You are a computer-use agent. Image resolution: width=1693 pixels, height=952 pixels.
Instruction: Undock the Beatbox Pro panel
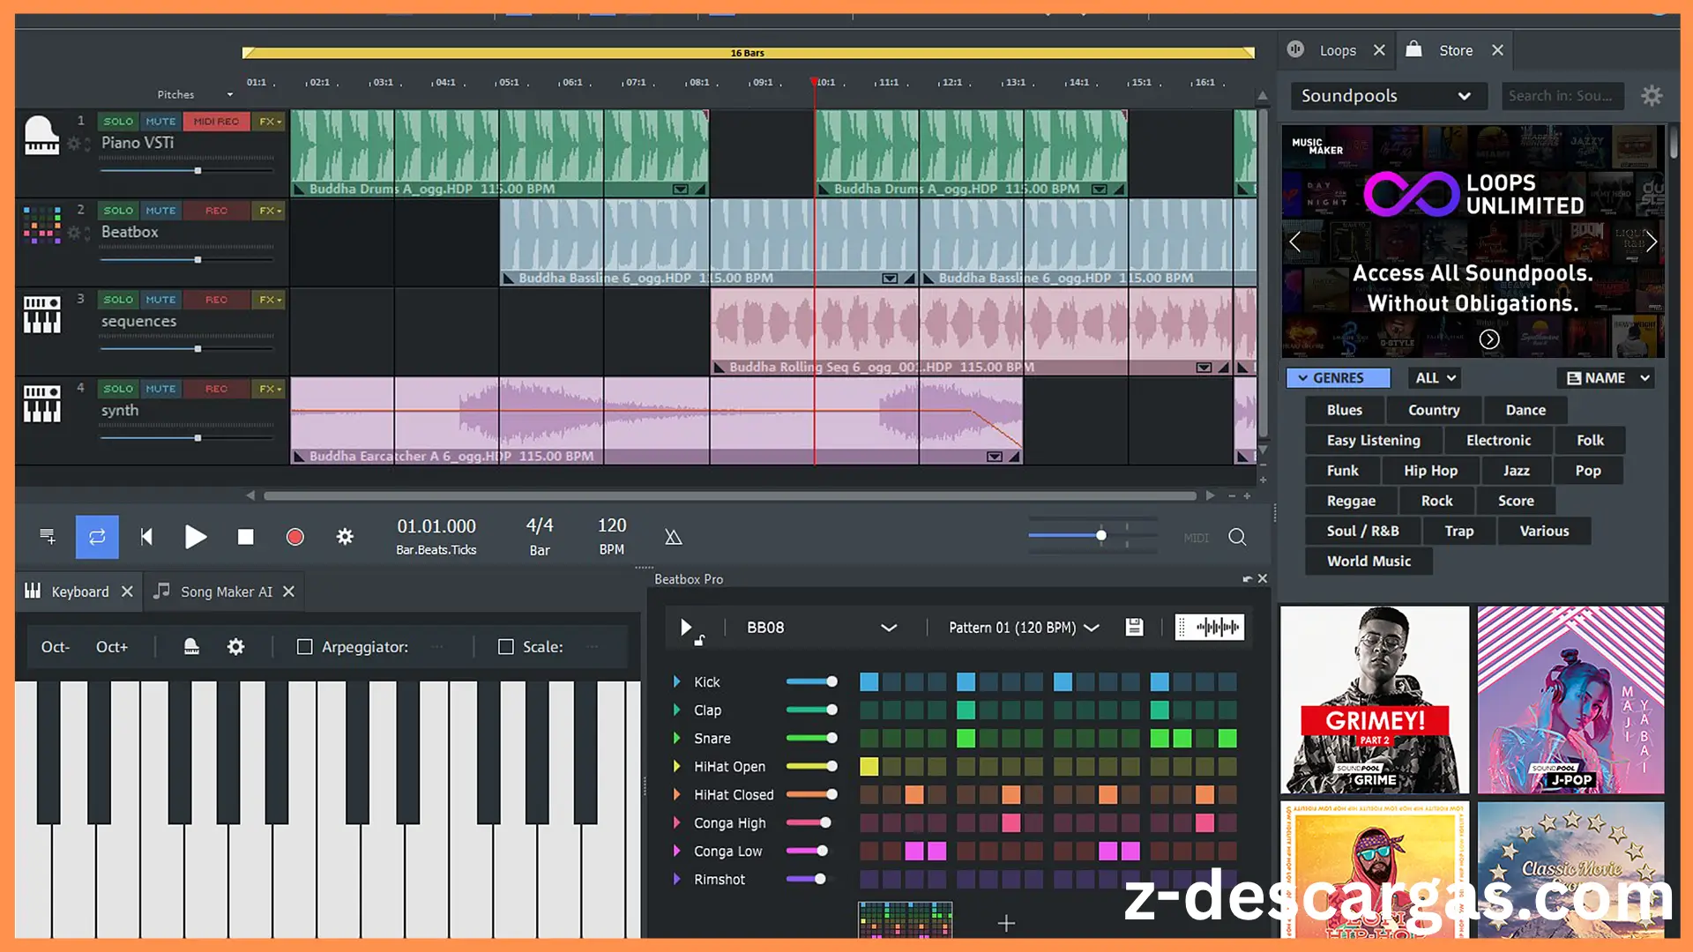coord(1247,579)
